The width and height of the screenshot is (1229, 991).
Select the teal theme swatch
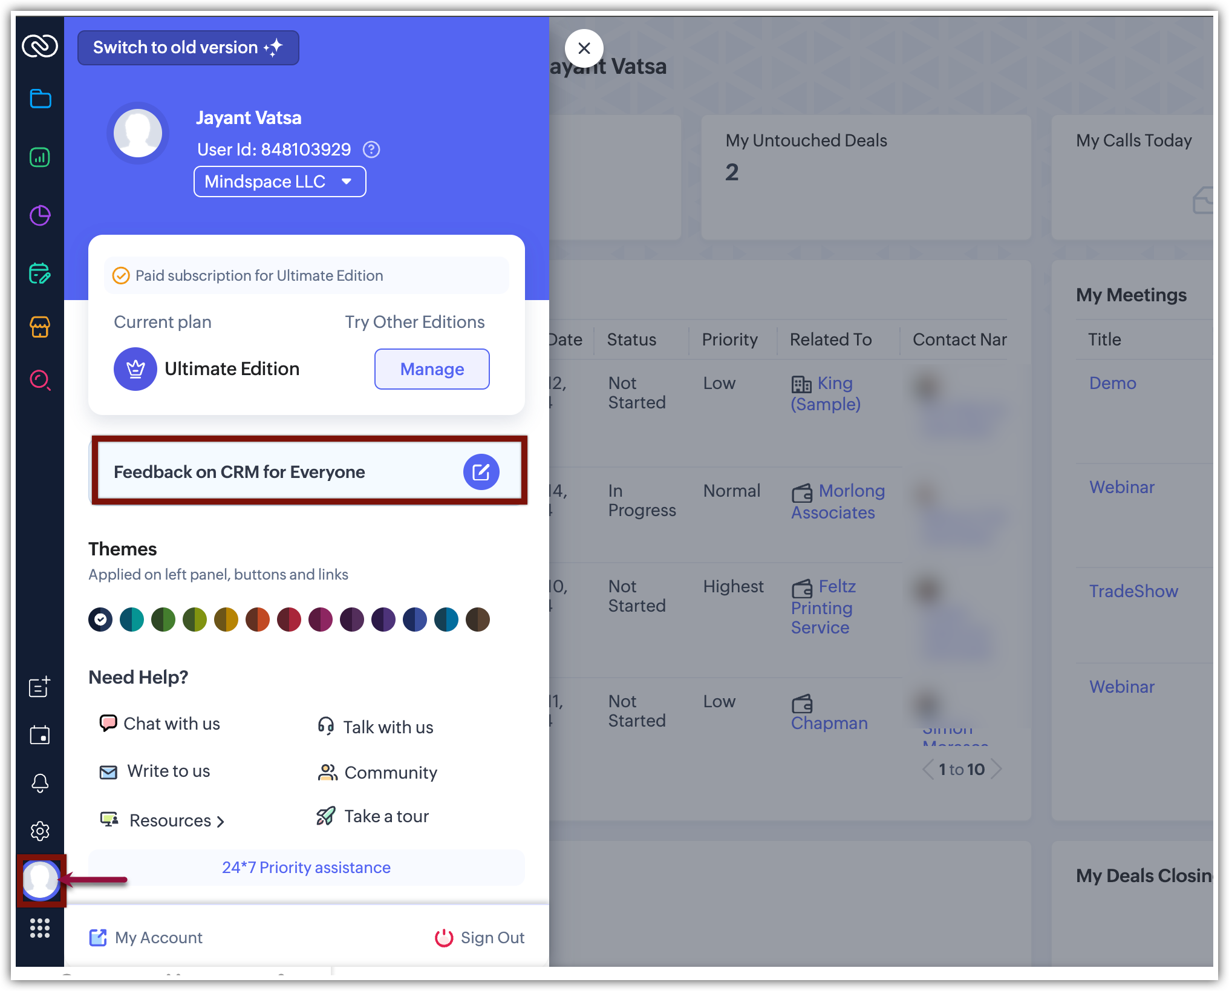[132, 620]
